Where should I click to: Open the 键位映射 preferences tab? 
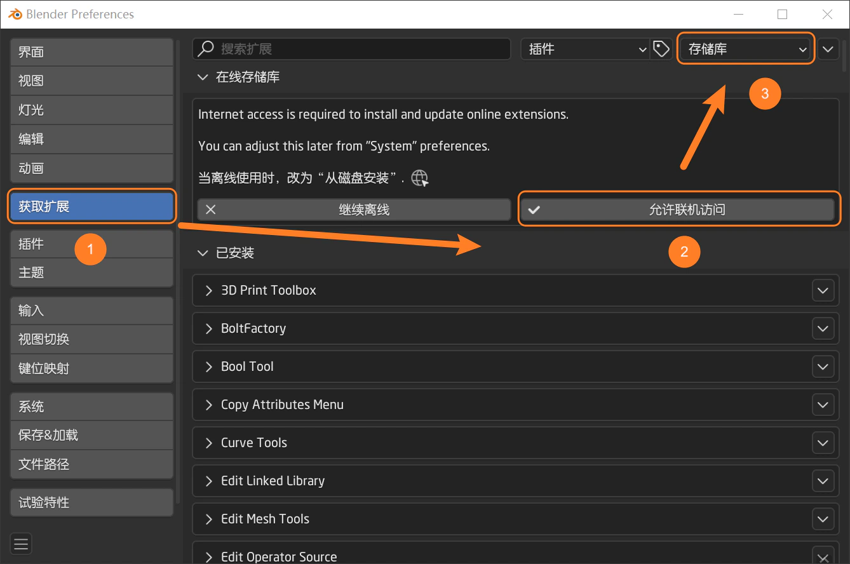[91, 368]
